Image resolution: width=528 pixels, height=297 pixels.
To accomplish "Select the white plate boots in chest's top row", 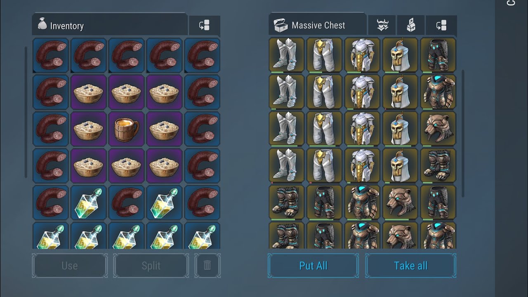I will click(x=287, y=55).
